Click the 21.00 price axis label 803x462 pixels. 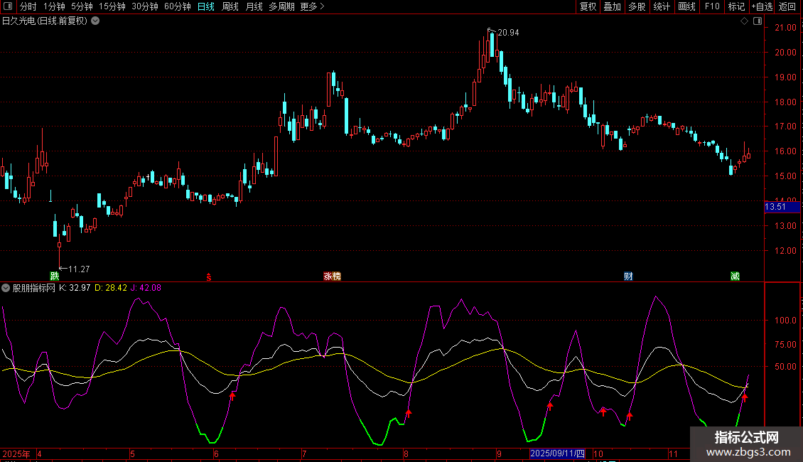(785, 28)
